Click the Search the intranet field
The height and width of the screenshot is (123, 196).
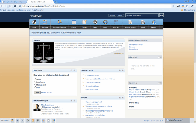click(142, 15)
